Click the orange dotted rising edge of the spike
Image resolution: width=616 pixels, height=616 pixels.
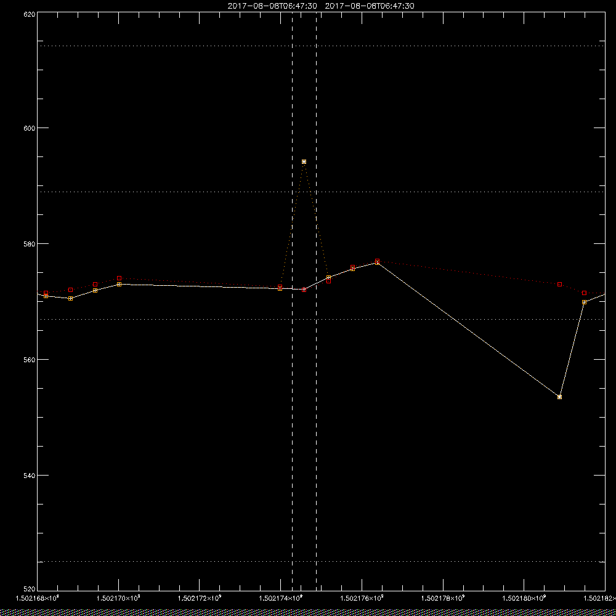[x=292, y=225]
